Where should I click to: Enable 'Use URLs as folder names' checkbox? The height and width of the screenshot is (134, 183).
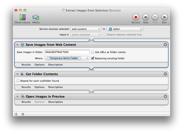pyautogui.click(x=92, y=52)
